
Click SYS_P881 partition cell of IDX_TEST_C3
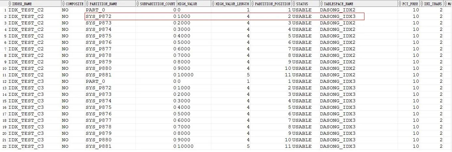(110, 146)
